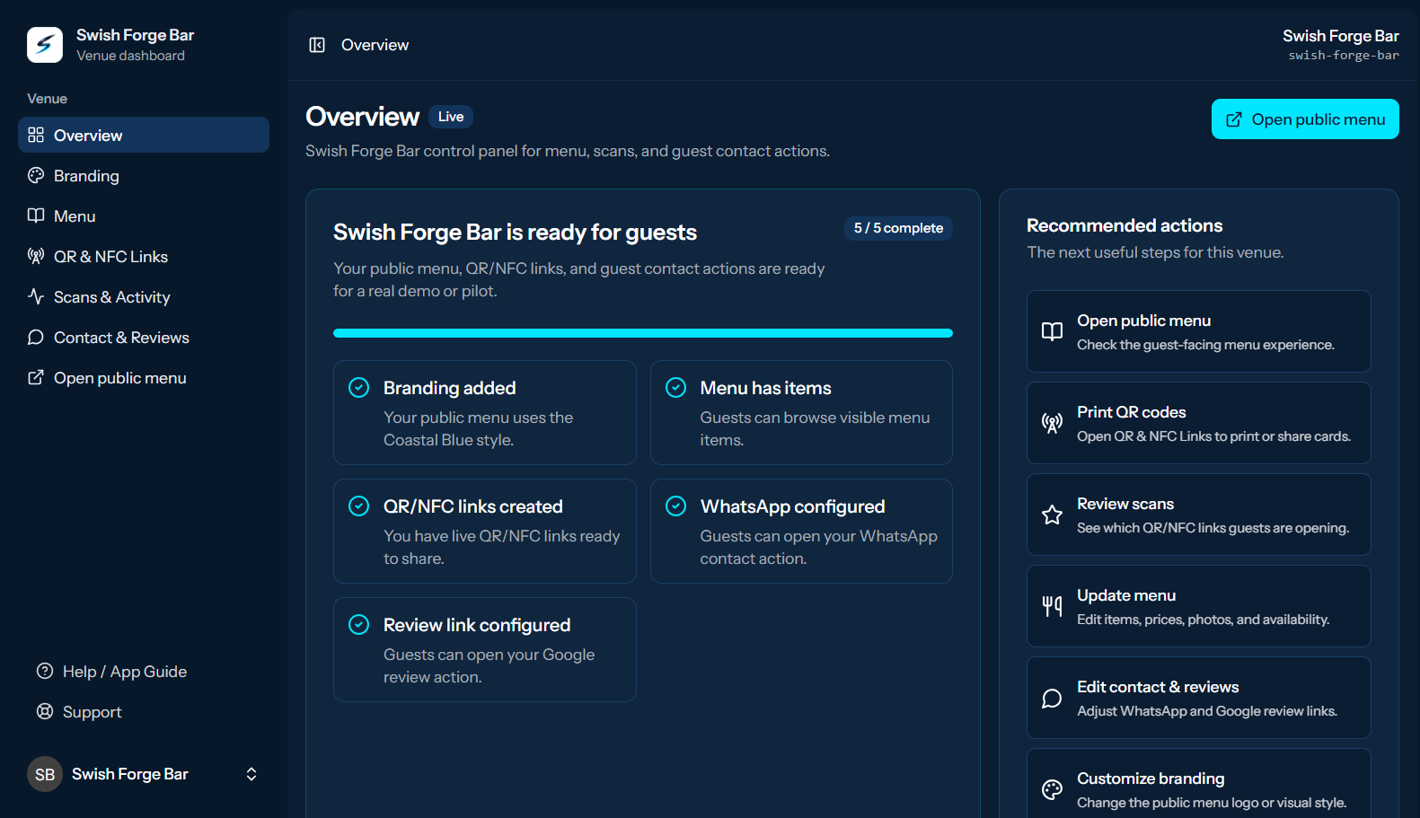Click the Support lifebuoy icon

click(45, 711)
